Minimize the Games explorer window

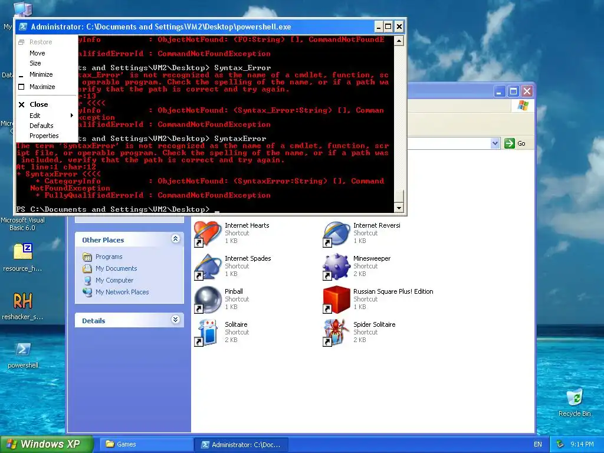click(x=500, y=91)
